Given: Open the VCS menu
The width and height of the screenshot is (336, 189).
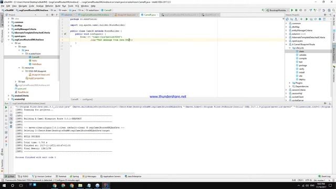Looking at the screenshot, I should [77, 6].
